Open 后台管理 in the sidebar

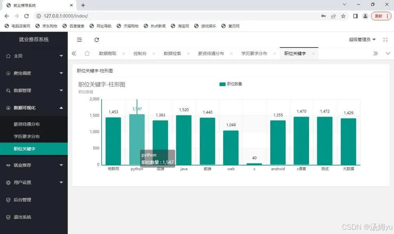(33, 200)
